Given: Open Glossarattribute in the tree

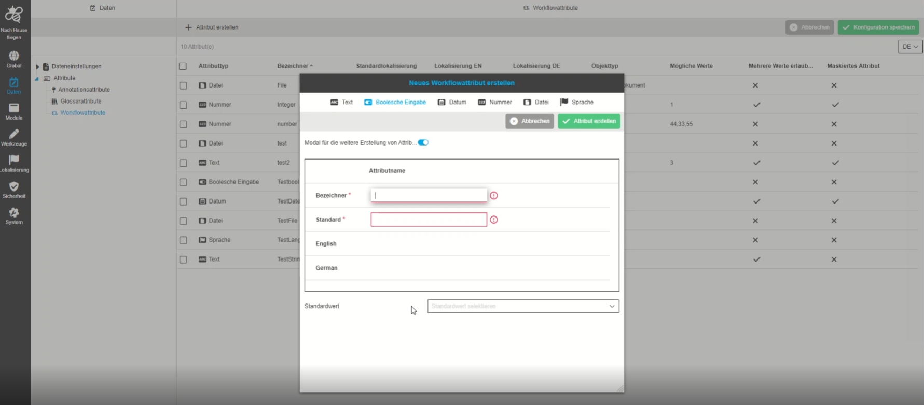Looking at the screenshot, I should pyautogui.click(x=81, y=102).
